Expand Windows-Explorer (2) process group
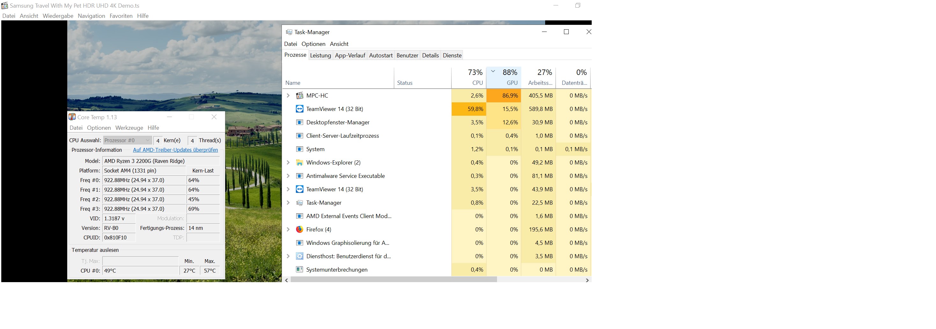Viewport: 936px width, 329px height. pyautogui.click(x=288, y=163)
